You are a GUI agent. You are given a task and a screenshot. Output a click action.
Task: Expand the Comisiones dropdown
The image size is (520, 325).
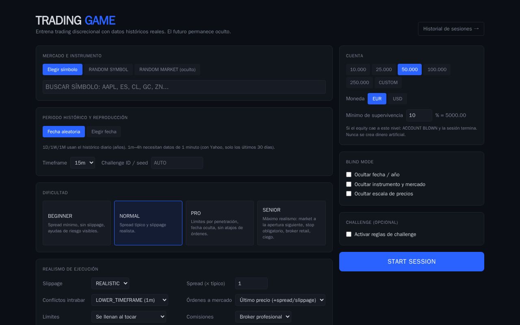263,317
